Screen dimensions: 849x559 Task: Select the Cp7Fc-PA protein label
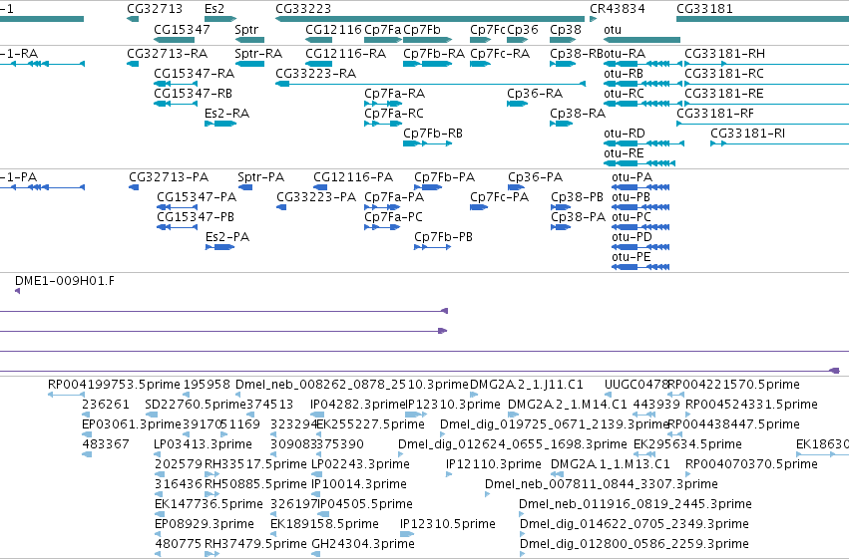point(499,197)
